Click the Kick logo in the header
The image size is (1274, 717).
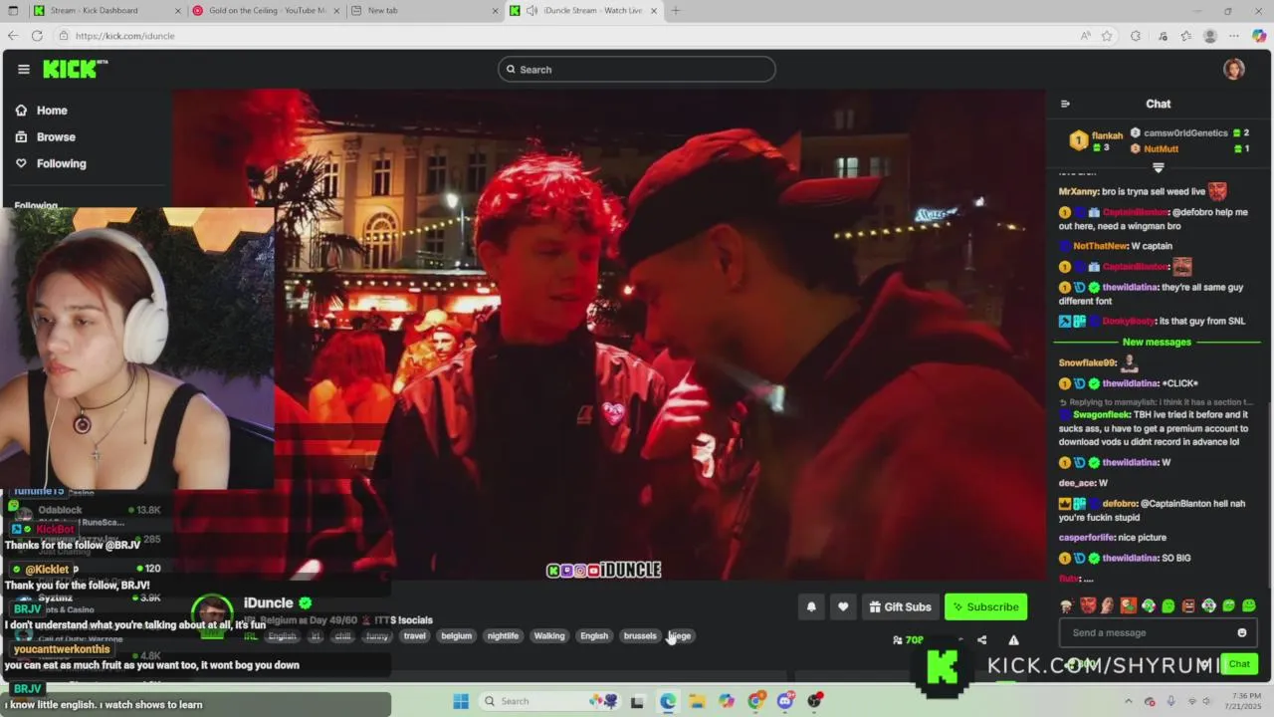point(75,69)
